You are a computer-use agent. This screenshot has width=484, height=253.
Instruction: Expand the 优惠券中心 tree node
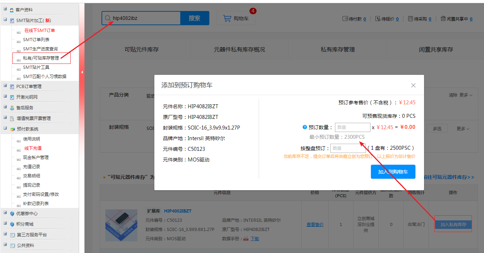(x=5, y=213)
